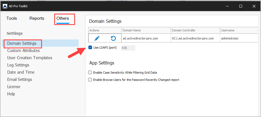Sort by Domain Controller column header
Image resolution: width=261 pixels, height=117 pixels.
pyautogui.click(x=195, y=30)
